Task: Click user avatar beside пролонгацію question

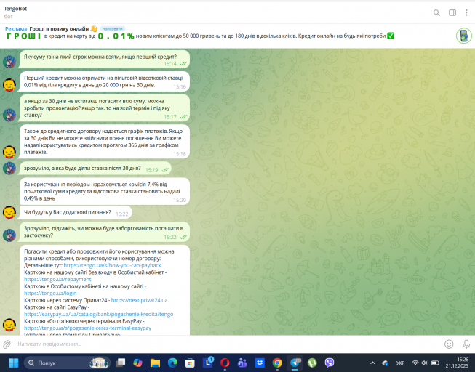Action: tap(9, 115)
